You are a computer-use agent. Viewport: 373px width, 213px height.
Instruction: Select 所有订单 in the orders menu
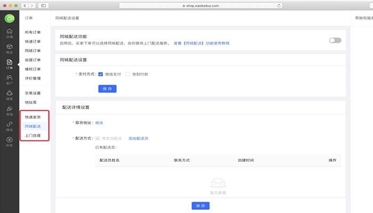pyautogui.click(x=33, y=32)
